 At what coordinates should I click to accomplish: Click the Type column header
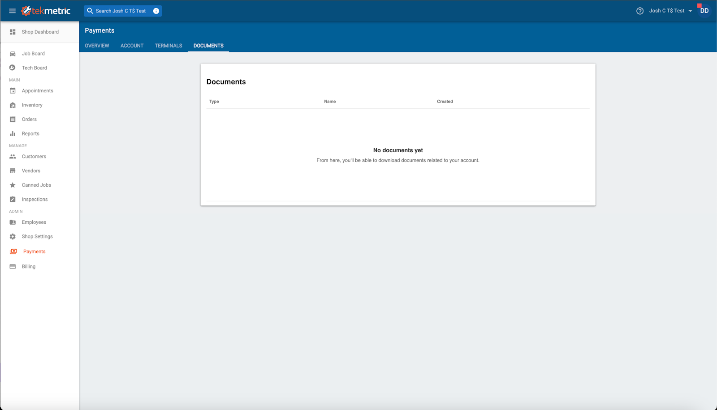[x=214, y=102]
